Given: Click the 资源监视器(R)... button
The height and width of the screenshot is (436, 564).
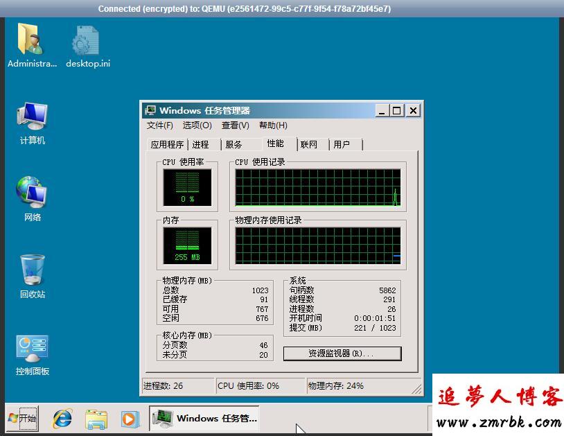Looking at the screenshot, I should pos(342,354).
